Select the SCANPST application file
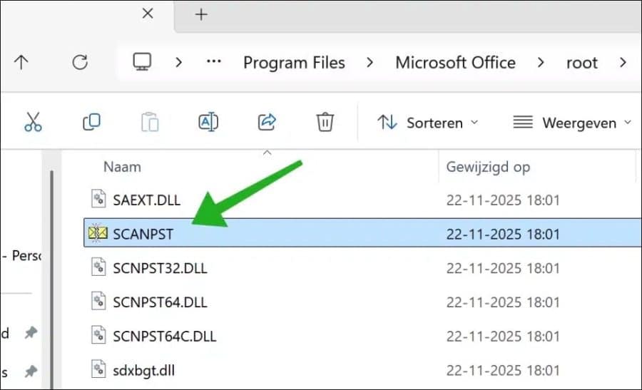Viewport: 642px width, 390px height. coord(143,234)
